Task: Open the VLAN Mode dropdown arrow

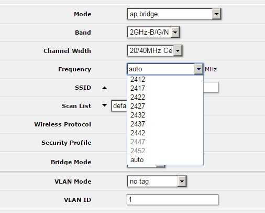Action: [x=182, y=182]
